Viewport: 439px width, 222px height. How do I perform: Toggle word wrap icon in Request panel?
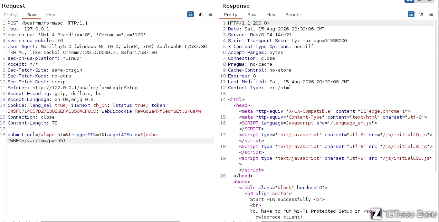[190, 14]
